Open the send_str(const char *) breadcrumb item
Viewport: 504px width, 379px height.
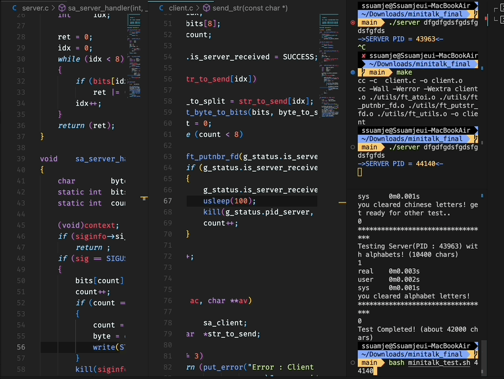tap(250, 8)
